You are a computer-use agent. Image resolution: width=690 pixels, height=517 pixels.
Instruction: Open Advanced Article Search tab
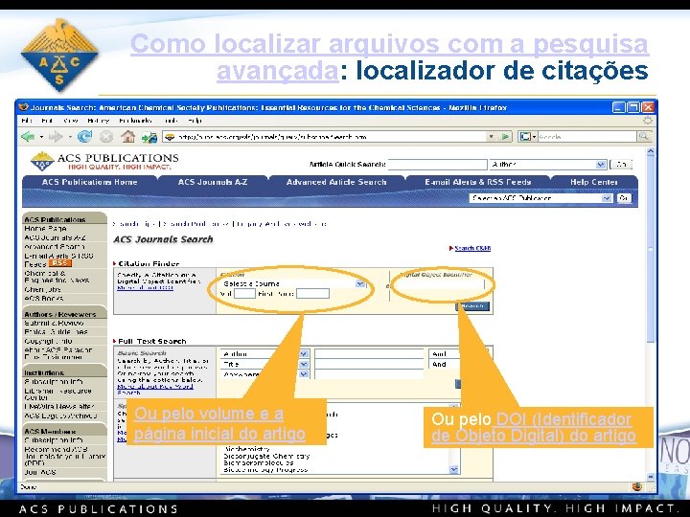click(x=336, y=182)
